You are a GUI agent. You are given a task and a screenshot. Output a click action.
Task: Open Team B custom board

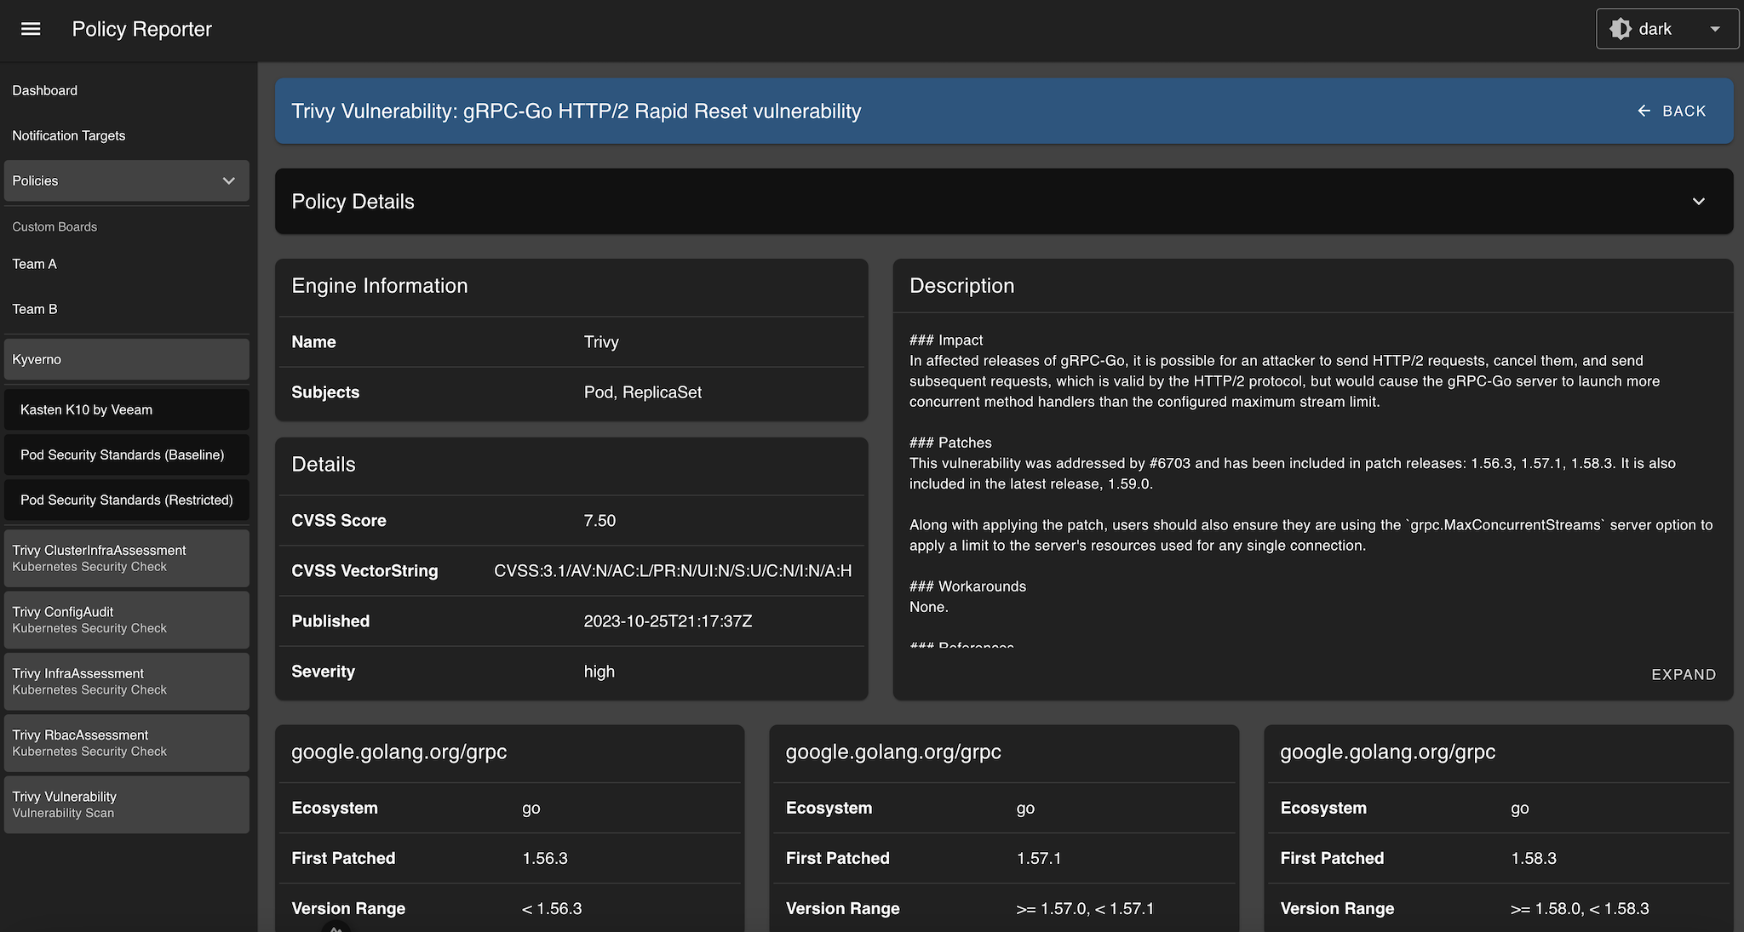pyautogui.click(x=35, y=309)
